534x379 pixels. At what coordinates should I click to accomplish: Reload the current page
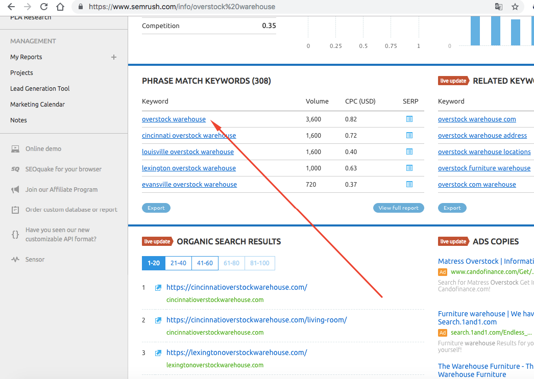[x=44, y=7]
